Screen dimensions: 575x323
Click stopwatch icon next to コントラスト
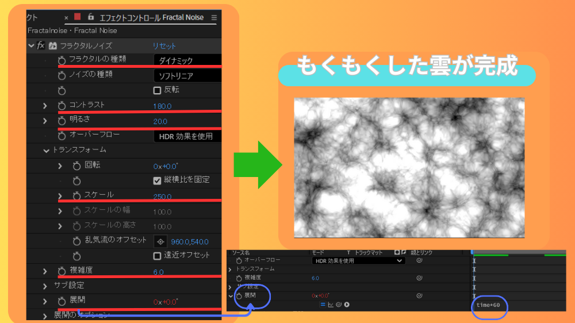click(62, 106)
